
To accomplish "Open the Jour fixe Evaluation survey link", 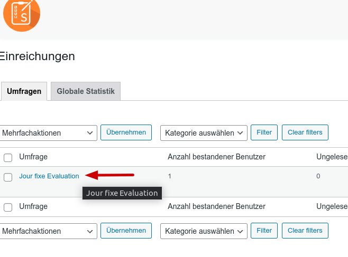I will tap(49, 176).
